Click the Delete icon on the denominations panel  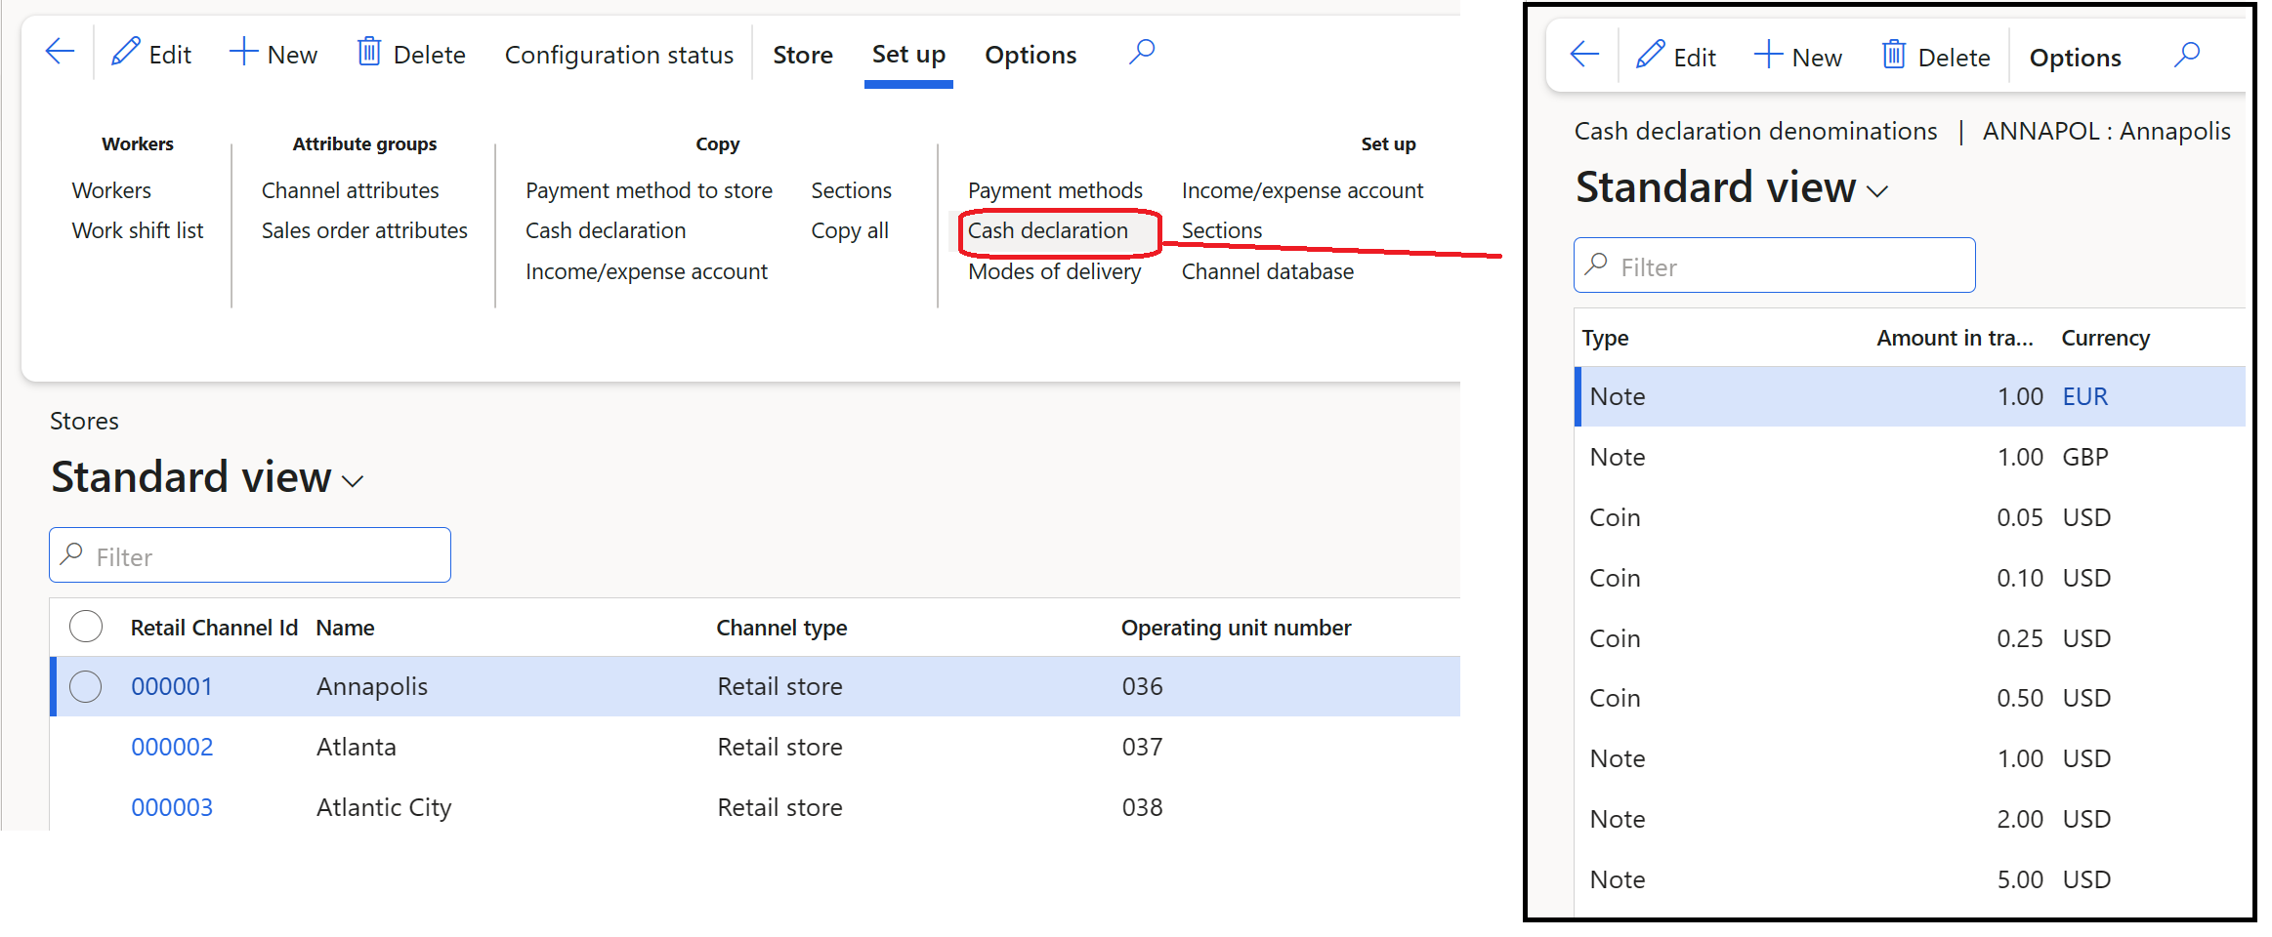pyautogui.click(x=1893, y=56)
